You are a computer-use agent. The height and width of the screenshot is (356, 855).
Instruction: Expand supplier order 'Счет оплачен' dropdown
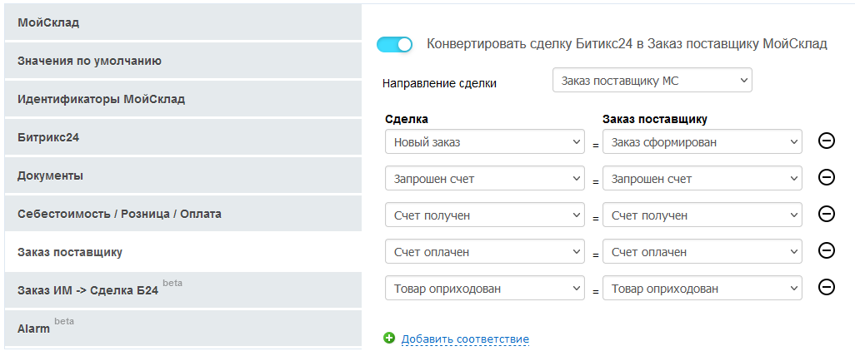tap(702, 252)
